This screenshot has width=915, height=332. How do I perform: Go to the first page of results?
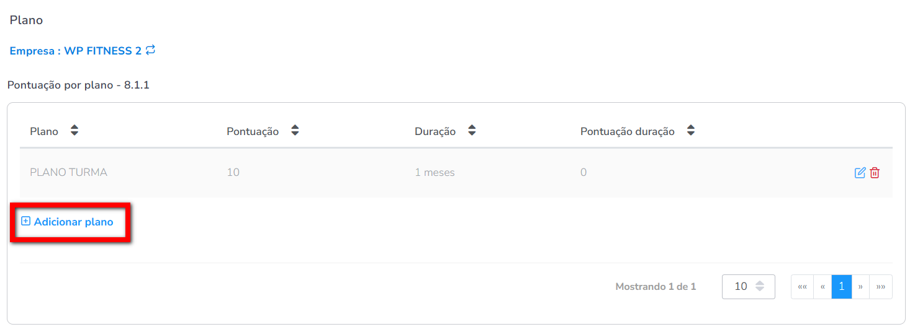click(x=802, y=287)
